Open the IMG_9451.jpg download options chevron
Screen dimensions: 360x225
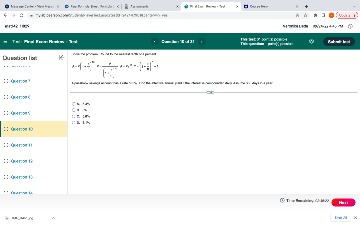click(x=53, y=218)
